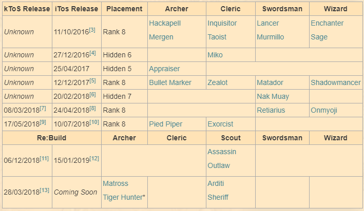Open the Zealot cleric link

click(219, 82)
